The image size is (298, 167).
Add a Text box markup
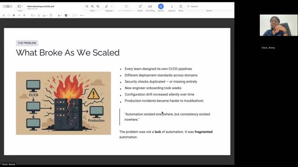39,15
